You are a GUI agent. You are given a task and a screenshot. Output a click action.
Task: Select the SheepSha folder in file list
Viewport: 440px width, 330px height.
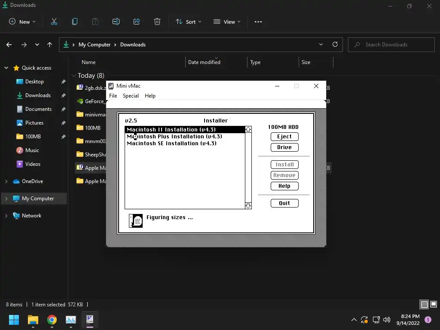pos(91,155)
